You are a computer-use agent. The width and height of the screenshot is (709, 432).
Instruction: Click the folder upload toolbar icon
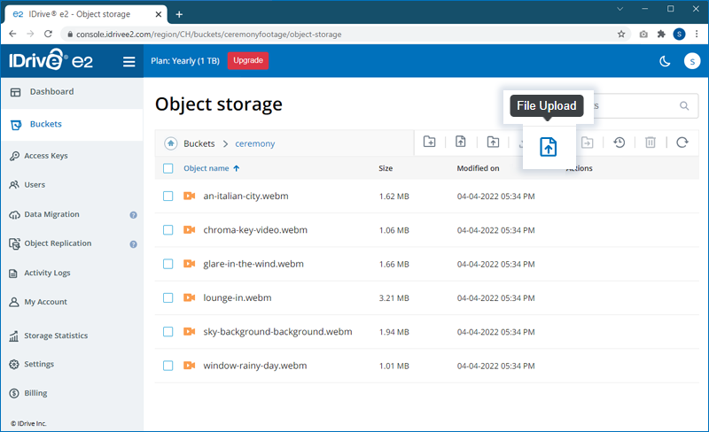(492, 143)
